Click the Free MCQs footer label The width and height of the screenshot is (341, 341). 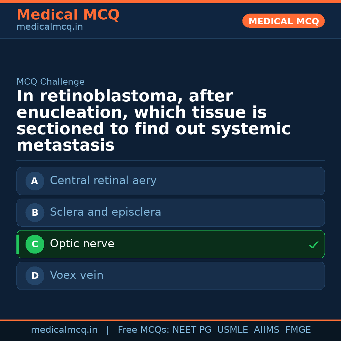(x=143, y=330)
